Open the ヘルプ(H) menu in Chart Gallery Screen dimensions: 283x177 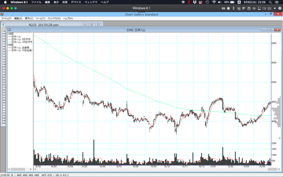click(68, 19)
